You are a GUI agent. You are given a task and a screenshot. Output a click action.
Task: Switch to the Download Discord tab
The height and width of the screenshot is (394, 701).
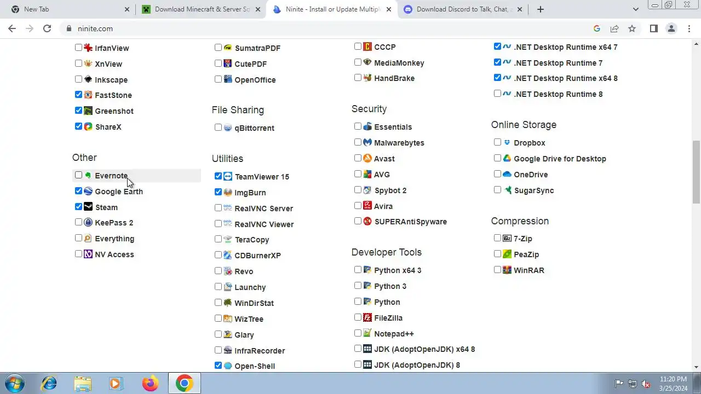pyautogui.click(x=463, y=9)
